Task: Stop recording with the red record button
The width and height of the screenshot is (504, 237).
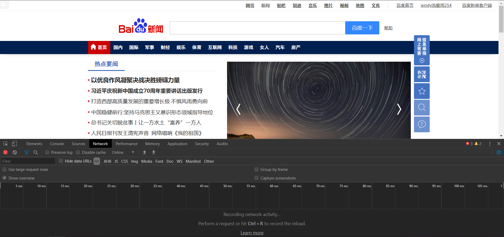Action: coord(5,152)
